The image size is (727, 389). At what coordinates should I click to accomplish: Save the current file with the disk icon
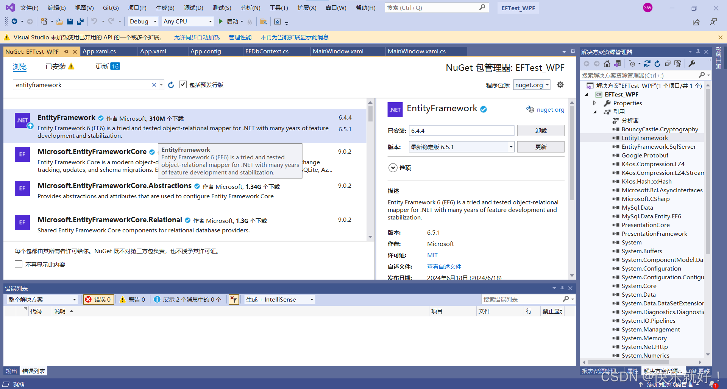click(x=70, y=22)
